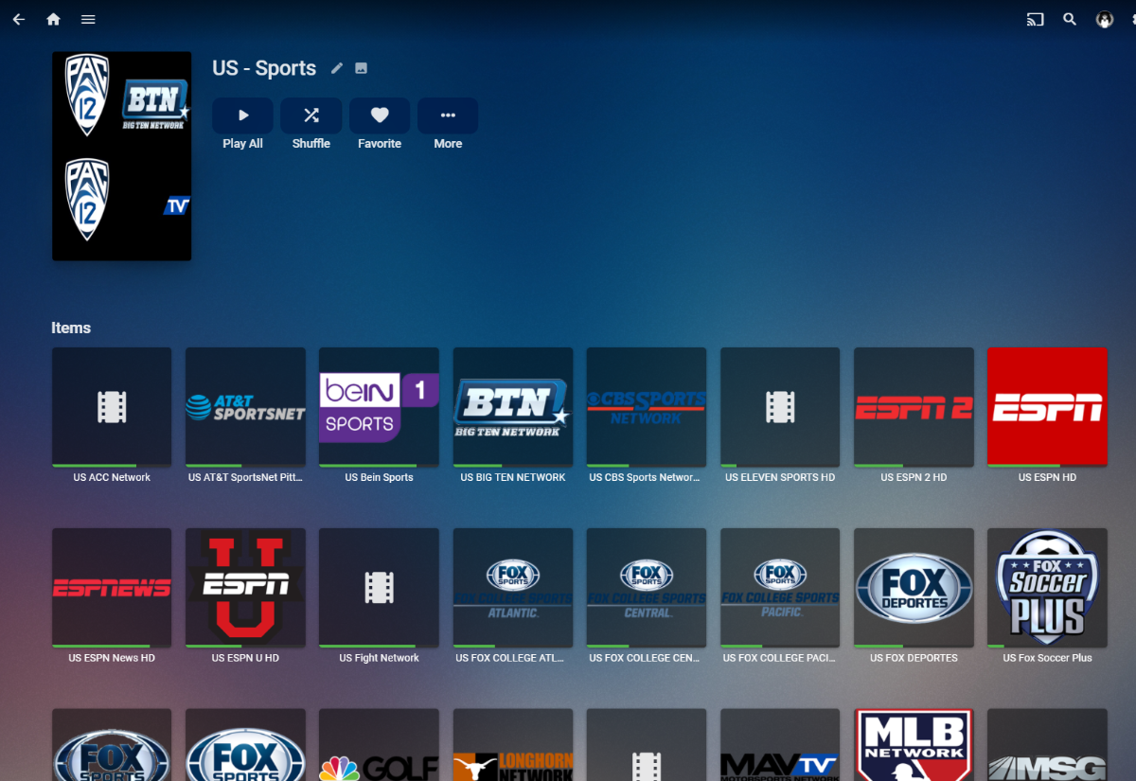Screen dimensions: 1136x781
Task: Open search with the magnifier icon
Action: (x=1070, y=19)
